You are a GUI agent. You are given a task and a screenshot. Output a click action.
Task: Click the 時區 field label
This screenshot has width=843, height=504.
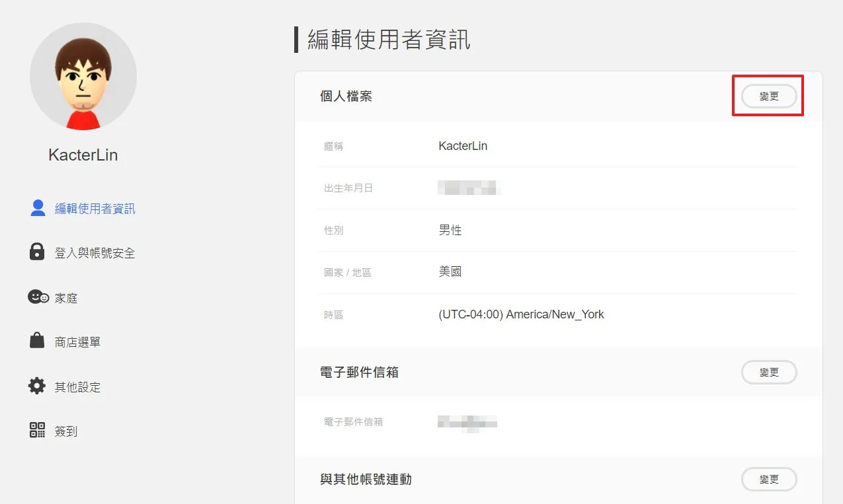point(334,315)
